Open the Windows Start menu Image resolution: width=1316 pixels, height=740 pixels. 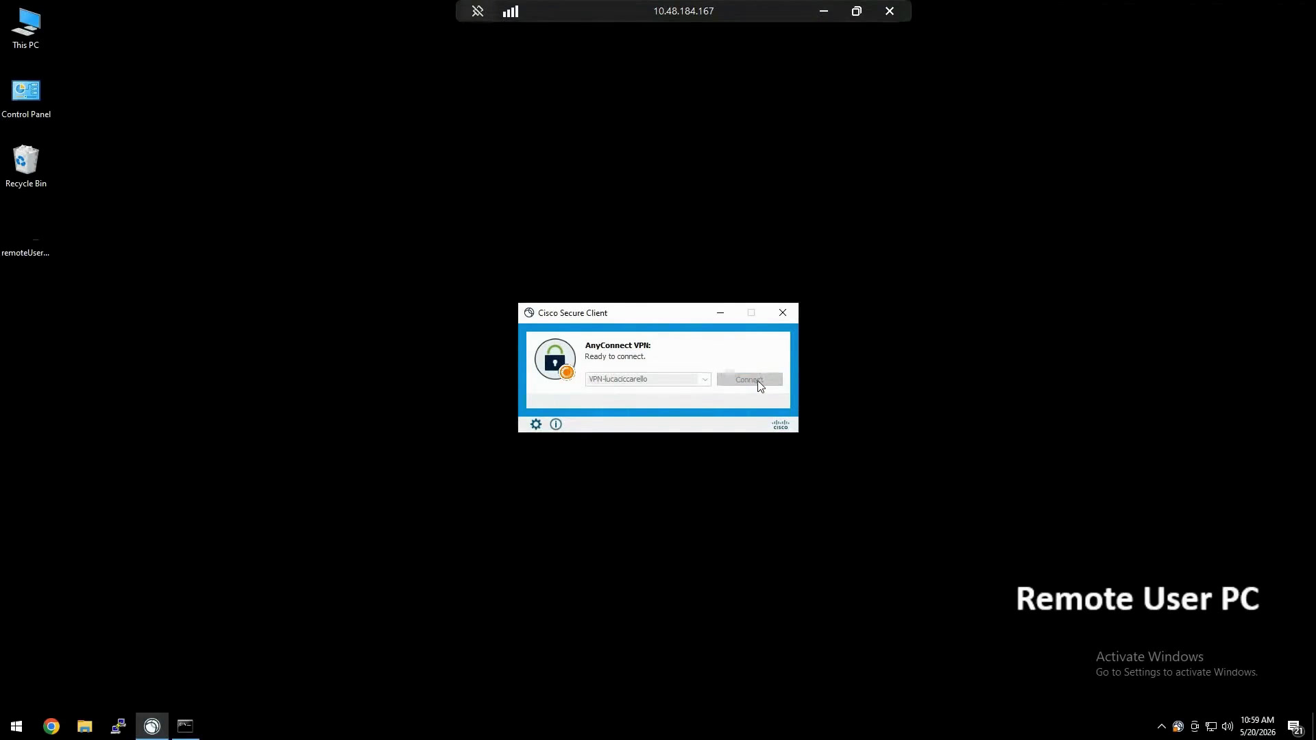[x=16, y=726]
